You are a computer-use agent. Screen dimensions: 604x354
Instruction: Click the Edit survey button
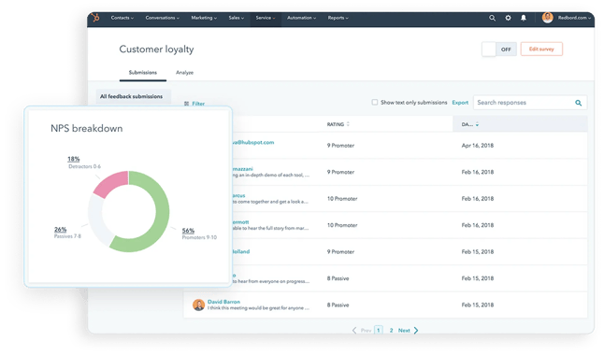pyautogui.click(x=541, y=49)
